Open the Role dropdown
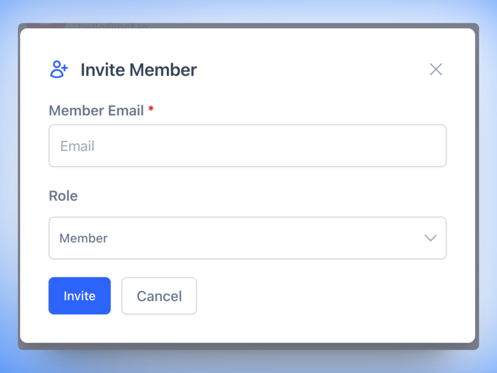The height and width of the screenshot is (373, 497). 248,238
